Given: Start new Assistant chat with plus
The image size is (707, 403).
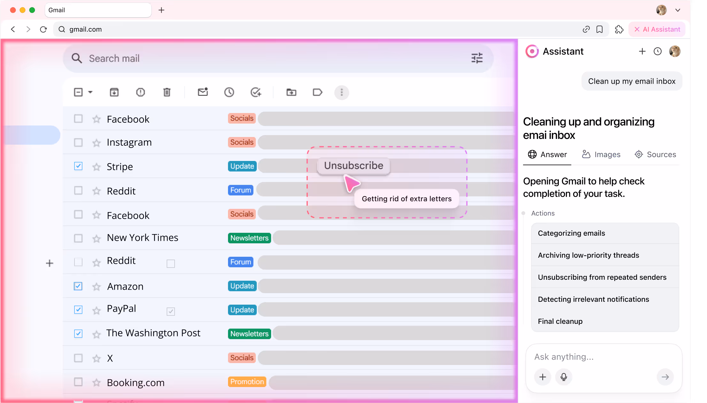Looking at the screenshot, I should 642,51.
